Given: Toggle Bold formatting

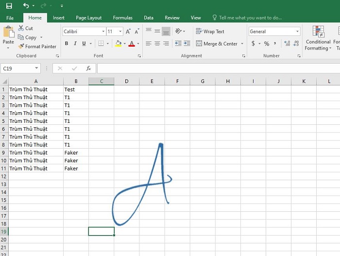Looking at the screenshot, I should [x=67, y=44].
